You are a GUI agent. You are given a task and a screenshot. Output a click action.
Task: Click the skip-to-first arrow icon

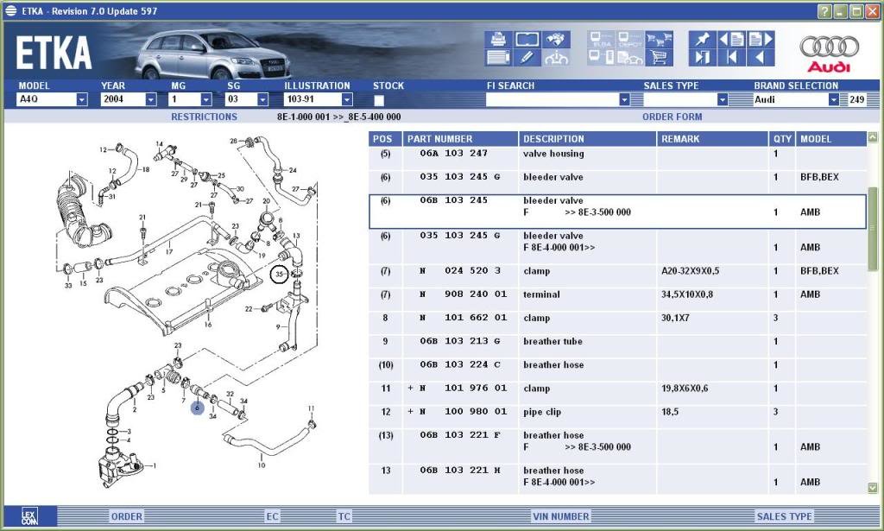(x=731, y=58)
